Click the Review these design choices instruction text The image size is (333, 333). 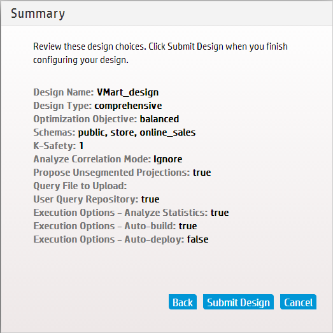point(160,53)
